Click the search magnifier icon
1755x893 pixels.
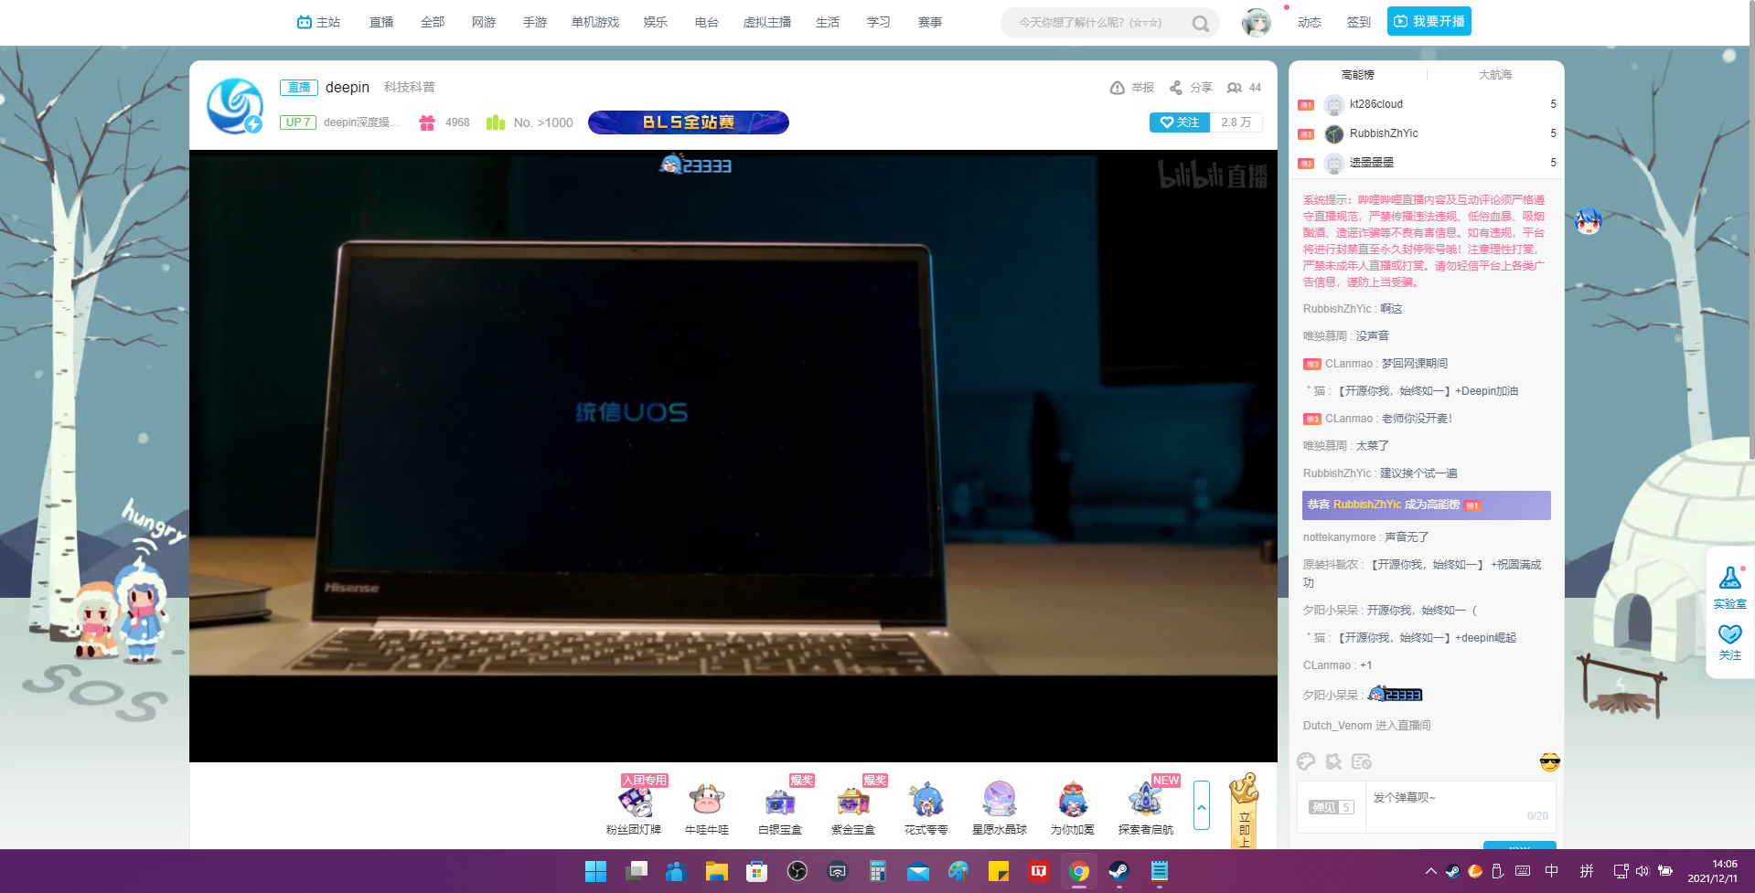point(1200,23)
